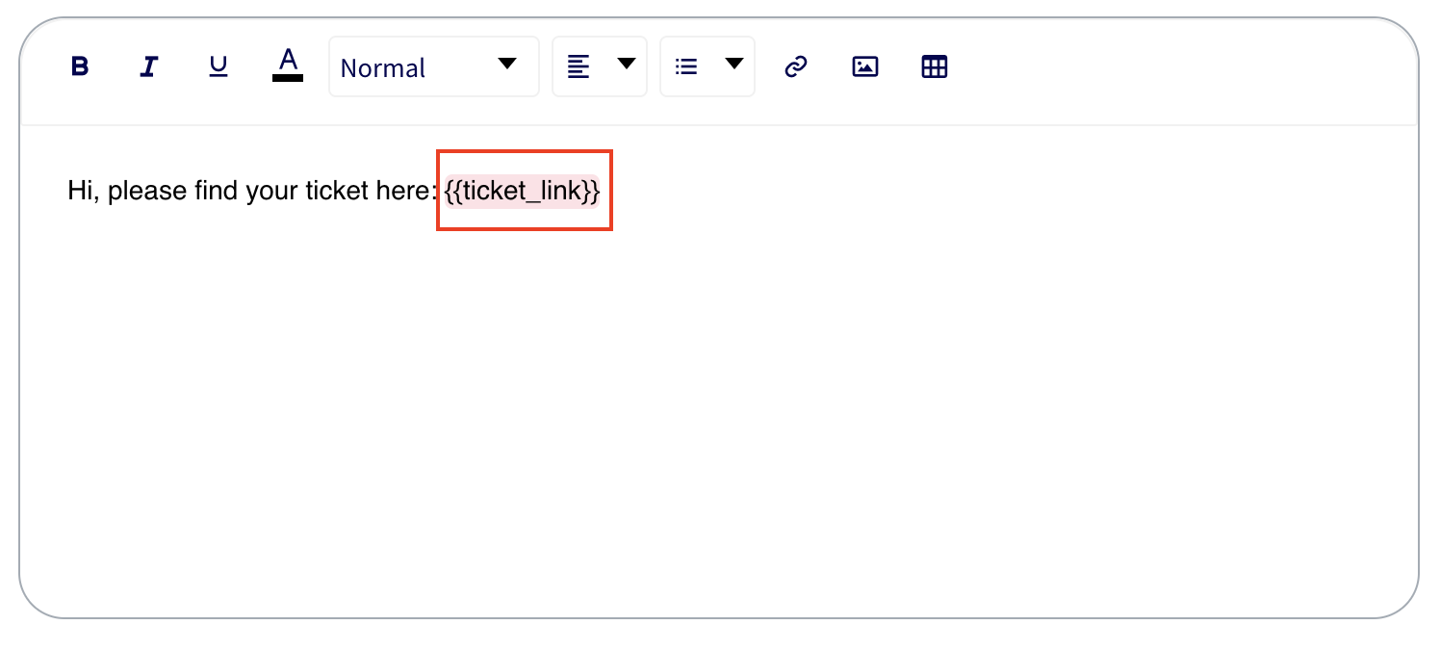Toggle underline formatting
The image size is (1440, 651).
click(219, 66)
